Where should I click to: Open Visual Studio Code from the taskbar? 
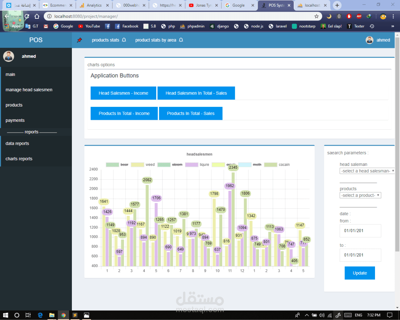pos(75,315)
